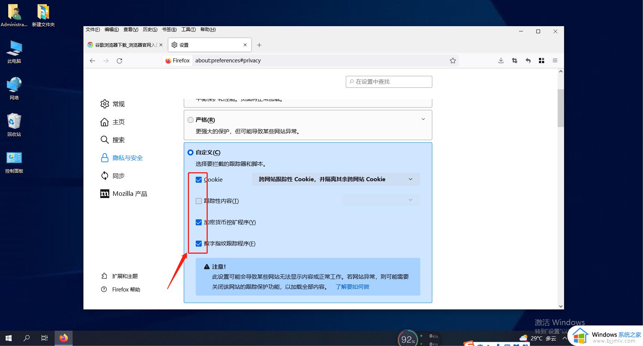643x346 pixels.
Task: Click the screenshot crop toolbar icon
Action: [515, 61]
